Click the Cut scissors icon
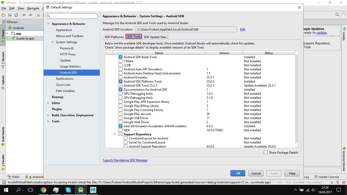The width and height of the screenshot is (347, 195). pyautogui.click(x=38, y=15)
